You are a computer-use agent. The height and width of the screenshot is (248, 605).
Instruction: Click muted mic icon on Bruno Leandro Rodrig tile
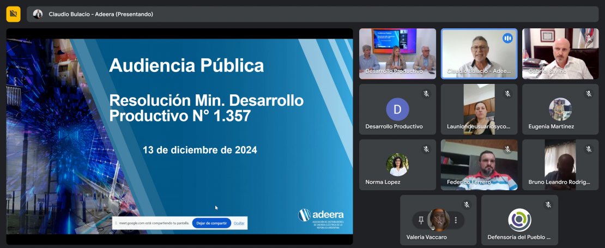tap(589, 149)
